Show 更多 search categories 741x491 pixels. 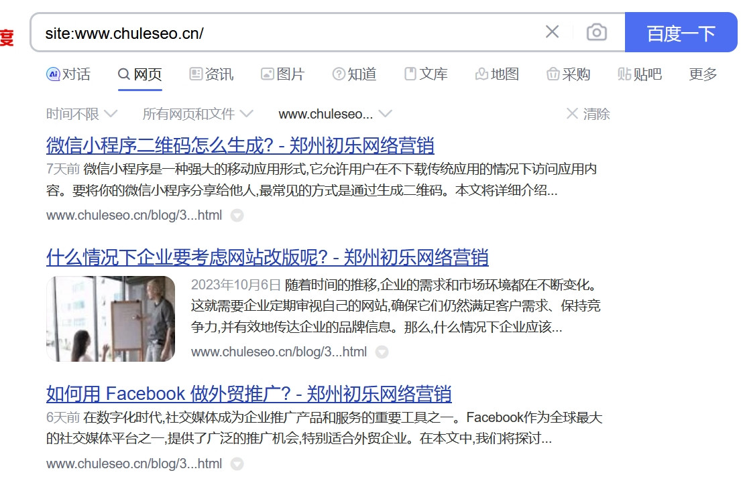(x=703, y=74)
